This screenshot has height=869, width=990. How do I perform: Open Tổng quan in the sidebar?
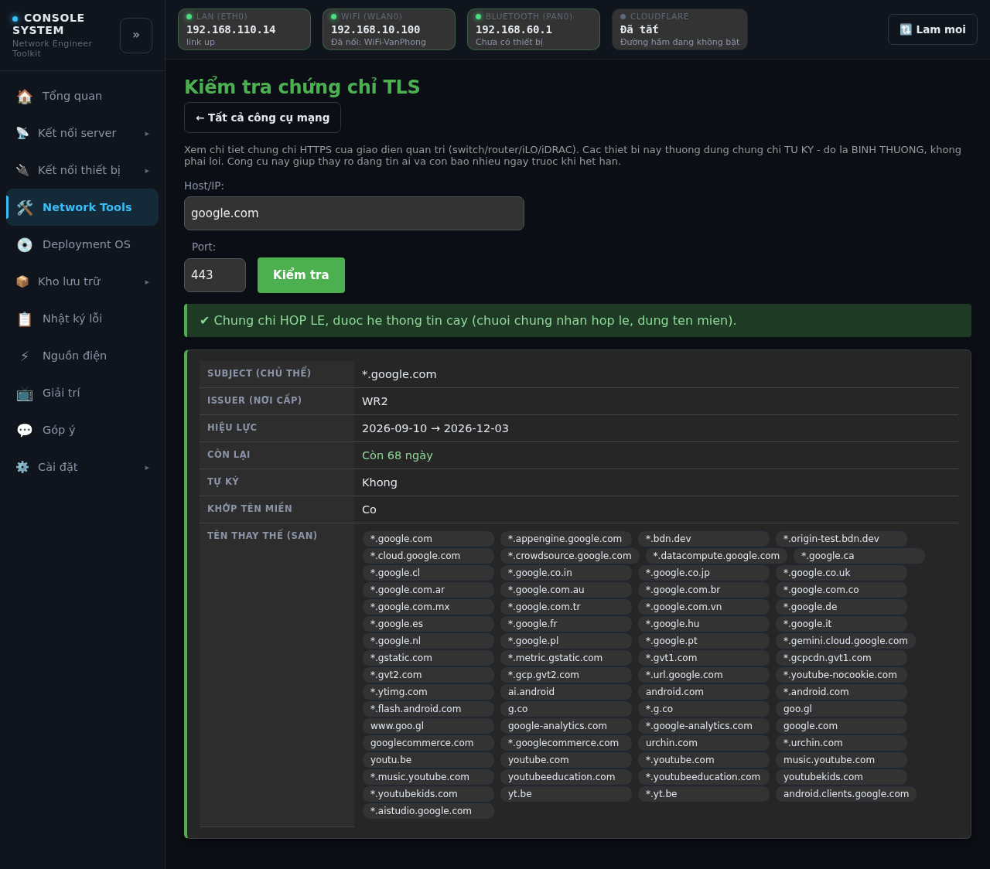pos(82,96)
